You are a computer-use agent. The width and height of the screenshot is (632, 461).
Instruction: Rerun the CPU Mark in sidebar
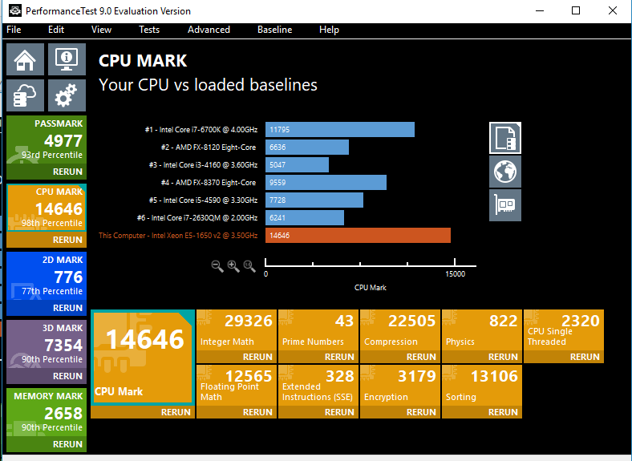(47, 240)
